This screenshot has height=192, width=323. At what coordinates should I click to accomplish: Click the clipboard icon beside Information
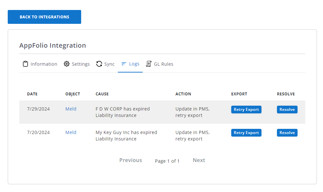click(25, 64)
